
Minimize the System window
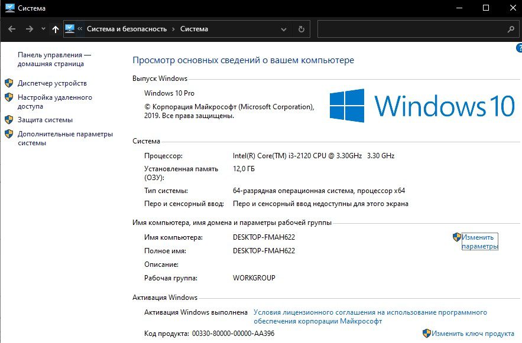[459, 8]
